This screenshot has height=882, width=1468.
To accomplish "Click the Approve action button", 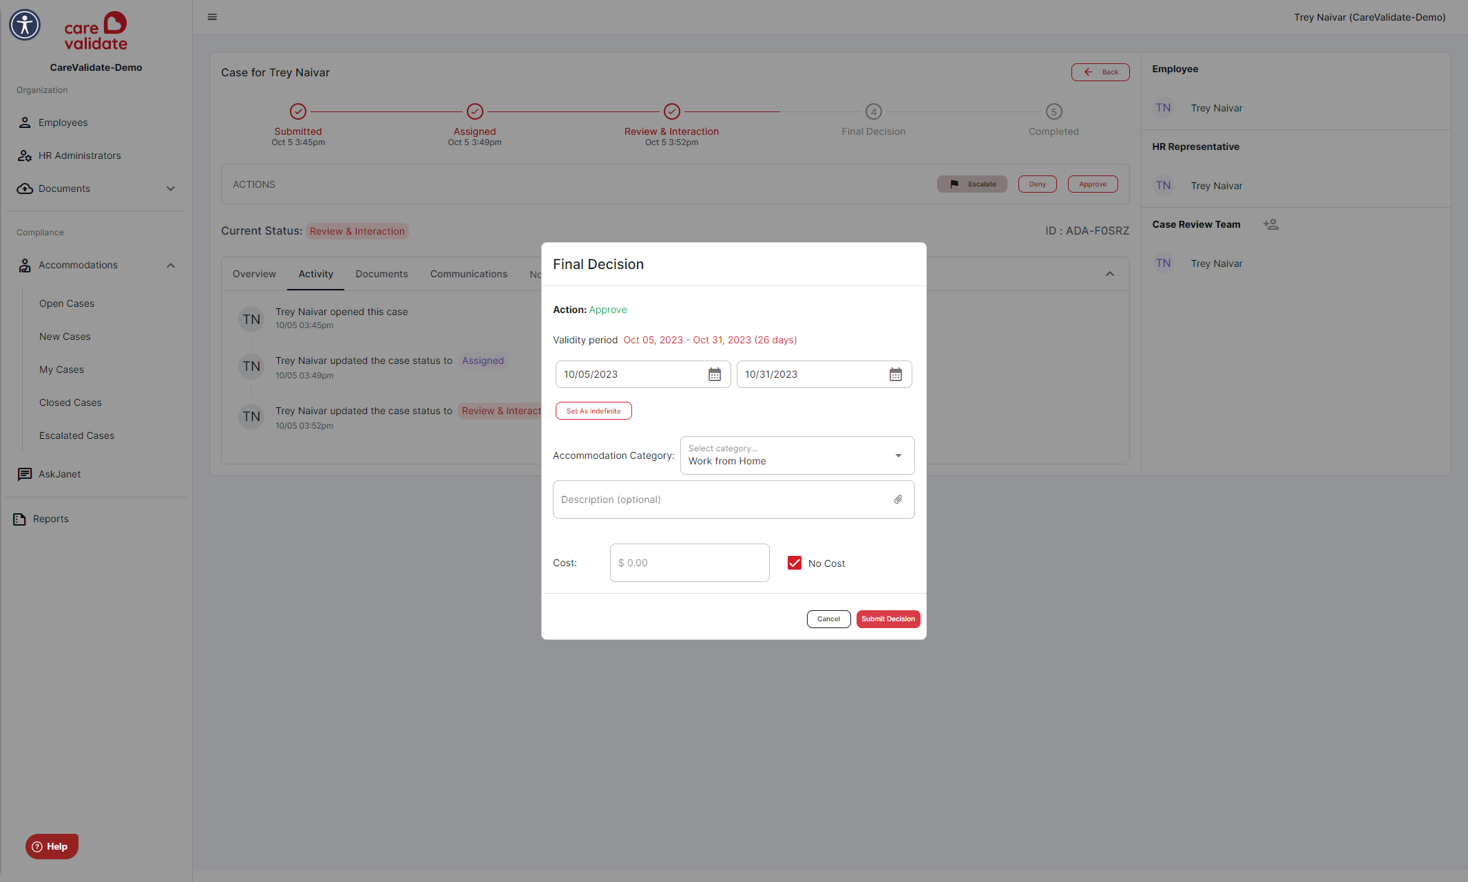I will pyautogui.click(x=1093, y=184).
